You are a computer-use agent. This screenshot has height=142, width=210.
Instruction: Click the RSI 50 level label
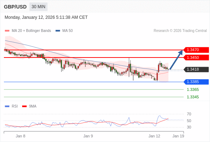(189, 121)
